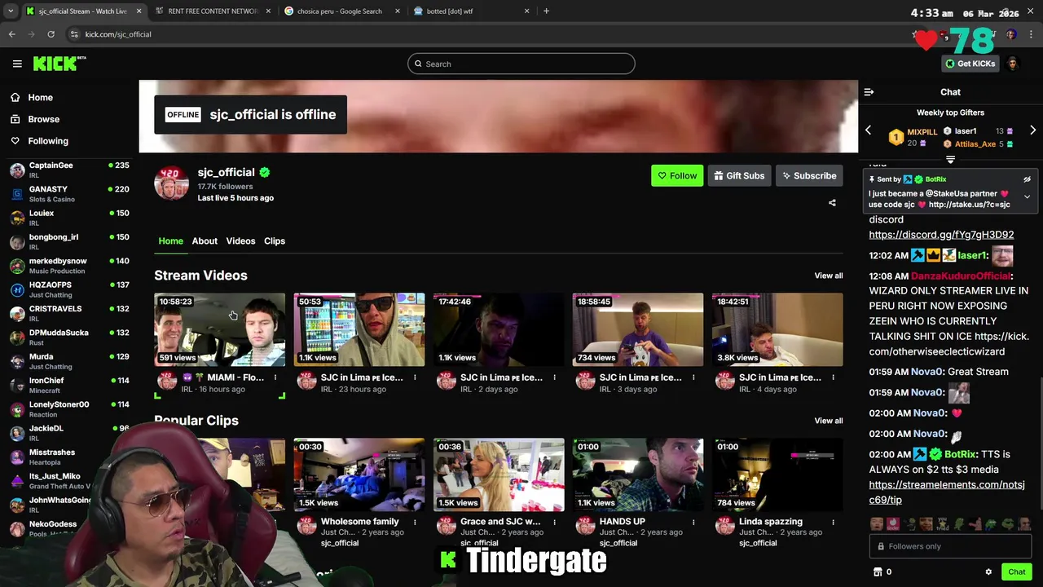Expand the pinned BotRix message
Image resolution: width=1043 pixels, height=587 pixels.
[x=1027, y=196]
